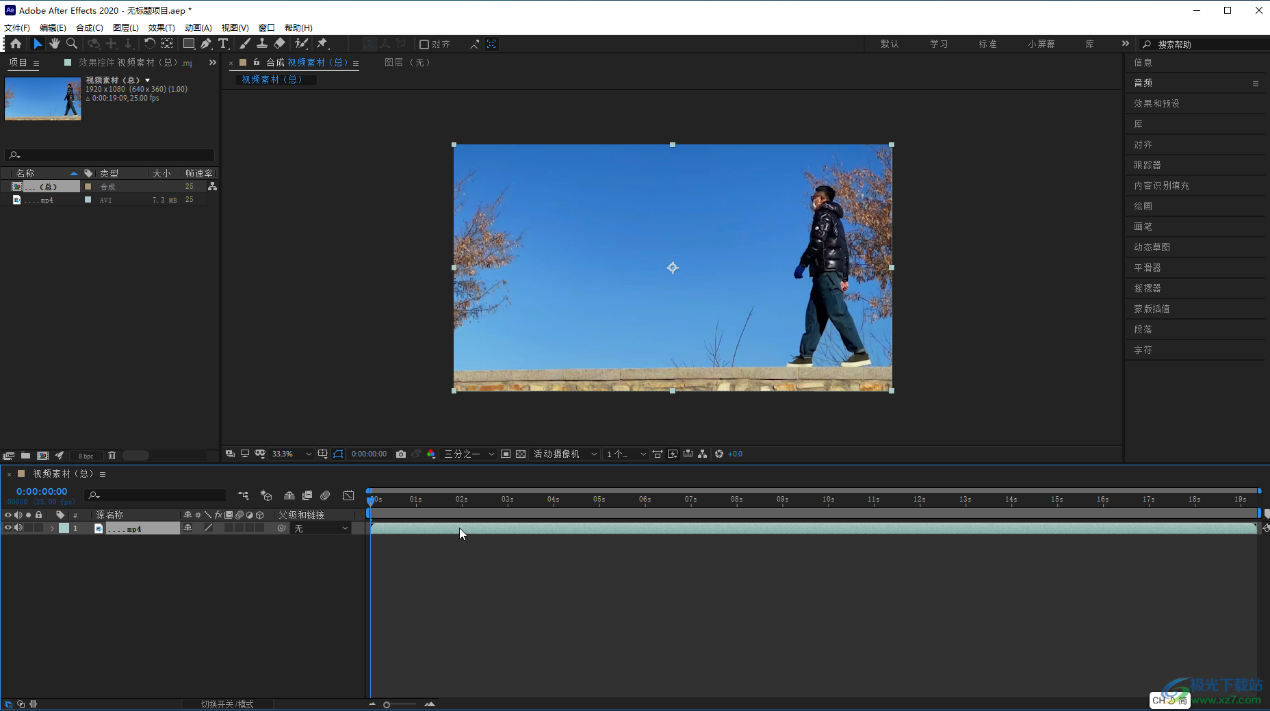This screenshot has width=1270, height=711.
Task: Toggle the composition lock icon in viewer tab
Action: pos(257,62)
